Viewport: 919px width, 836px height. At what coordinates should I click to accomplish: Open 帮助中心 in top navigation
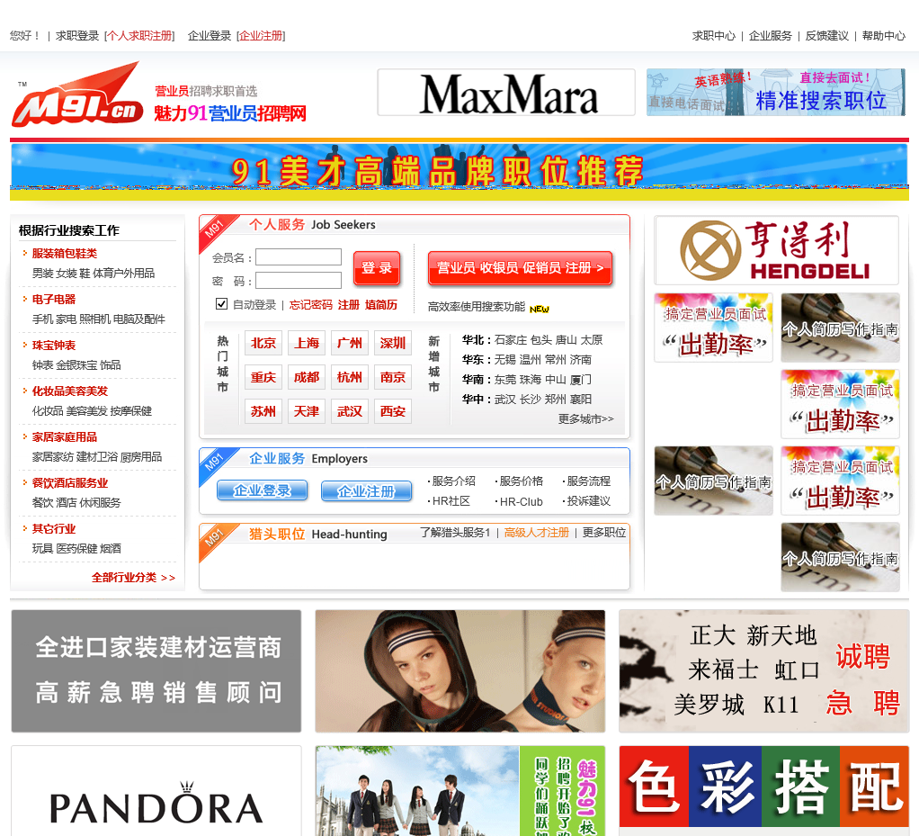click(x=883, y=36)
